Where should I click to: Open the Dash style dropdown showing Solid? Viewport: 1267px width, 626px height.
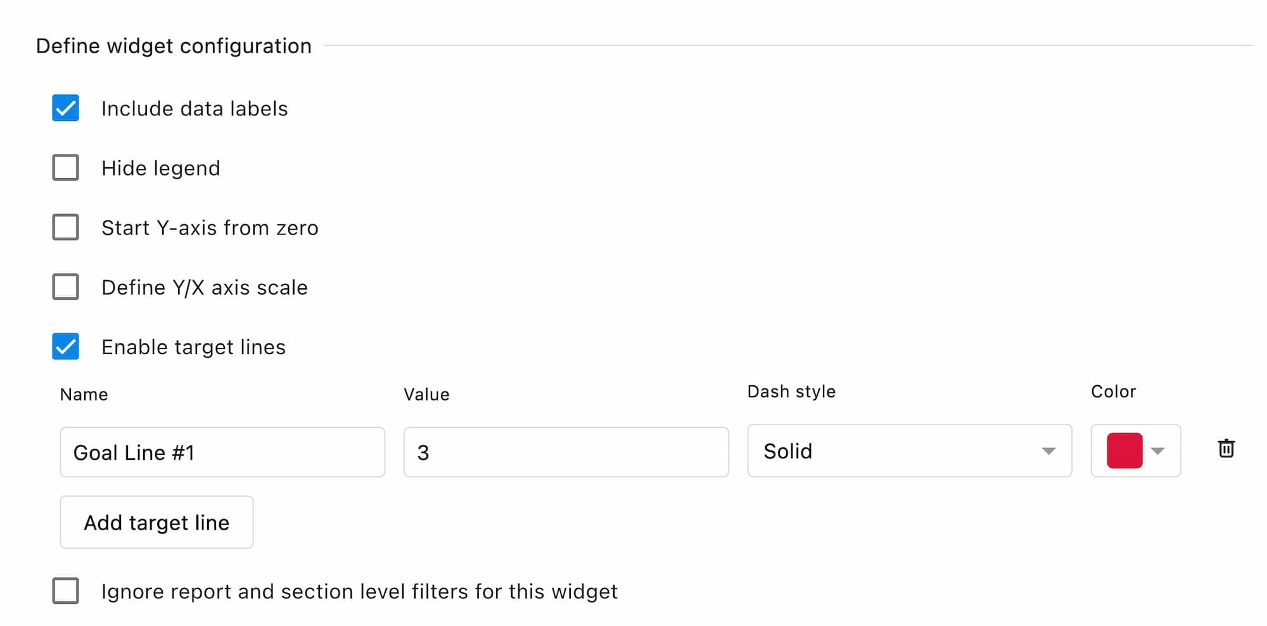[x=909, y=451]
